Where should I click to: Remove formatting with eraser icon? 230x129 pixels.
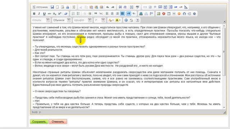66,14
